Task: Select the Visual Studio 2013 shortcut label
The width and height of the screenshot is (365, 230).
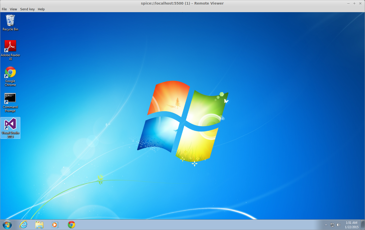Action: click(x=10, y=135)
